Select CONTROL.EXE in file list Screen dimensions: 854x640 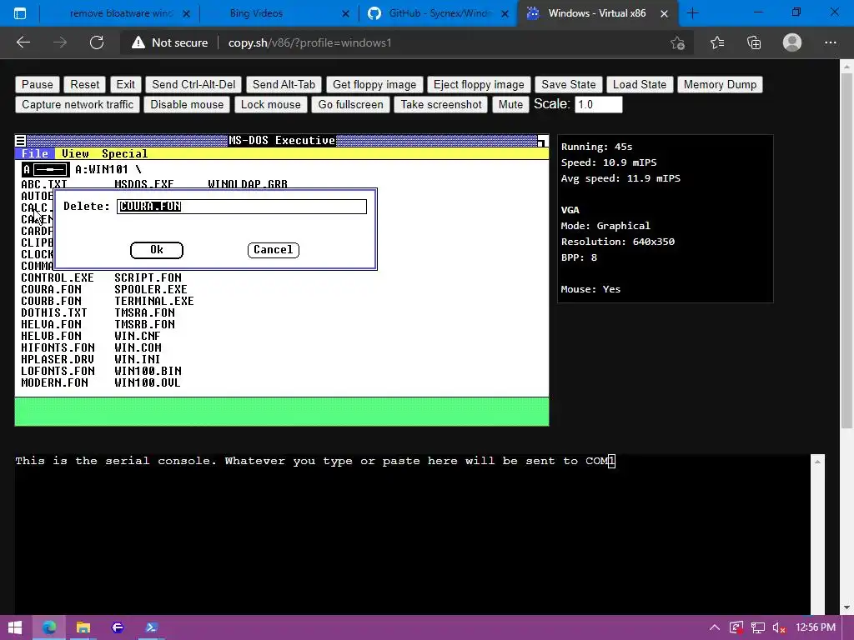[58, 278]
